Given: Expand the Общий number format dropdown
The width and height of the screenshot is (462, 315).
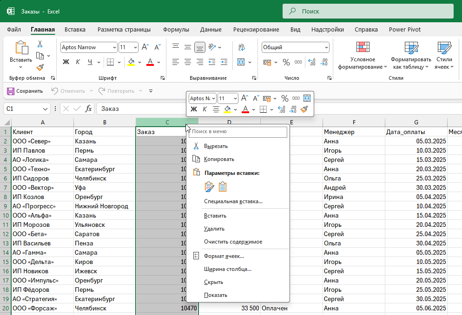Looking at the screenshot, I should (x=326, y=47).
